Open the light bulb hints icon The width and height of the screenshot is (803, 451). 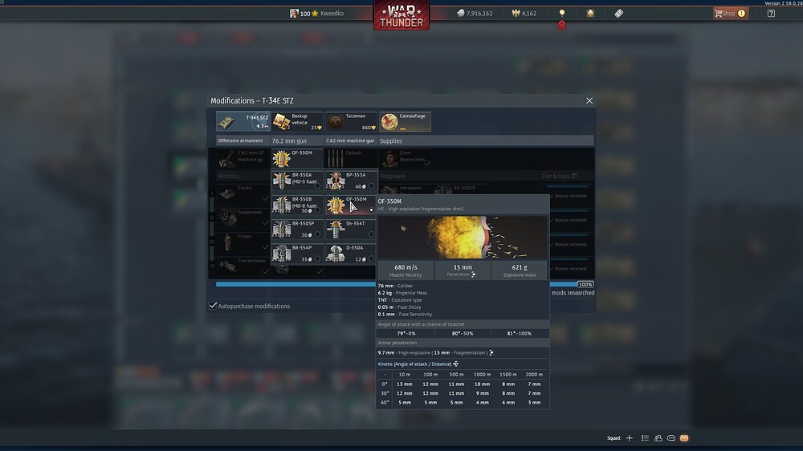pos(562,13)
